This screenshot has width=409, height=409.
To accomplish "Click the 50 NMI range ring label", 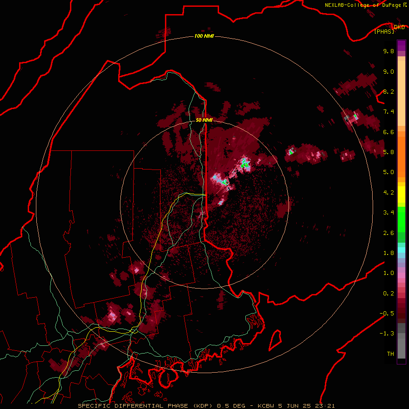I will (204, 120).
